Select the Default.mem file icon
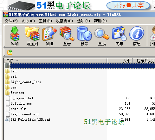The height and width of the screenshot is (140, 155). click(x=8, y=103)
